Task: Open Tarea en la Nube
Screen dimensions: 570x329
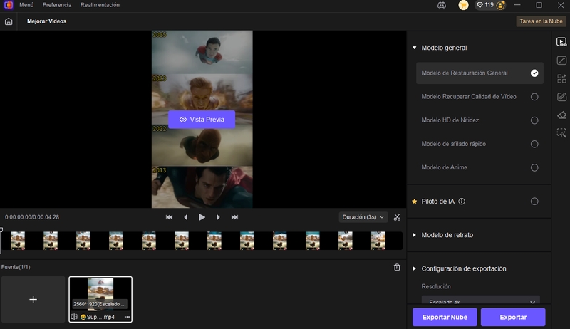Action: [541, 21]
